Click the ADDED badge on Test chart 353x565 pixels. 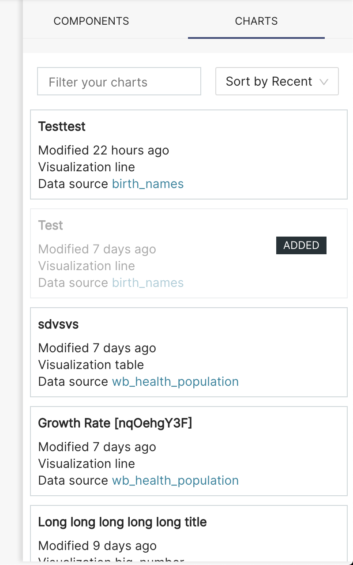click(301, 245)
